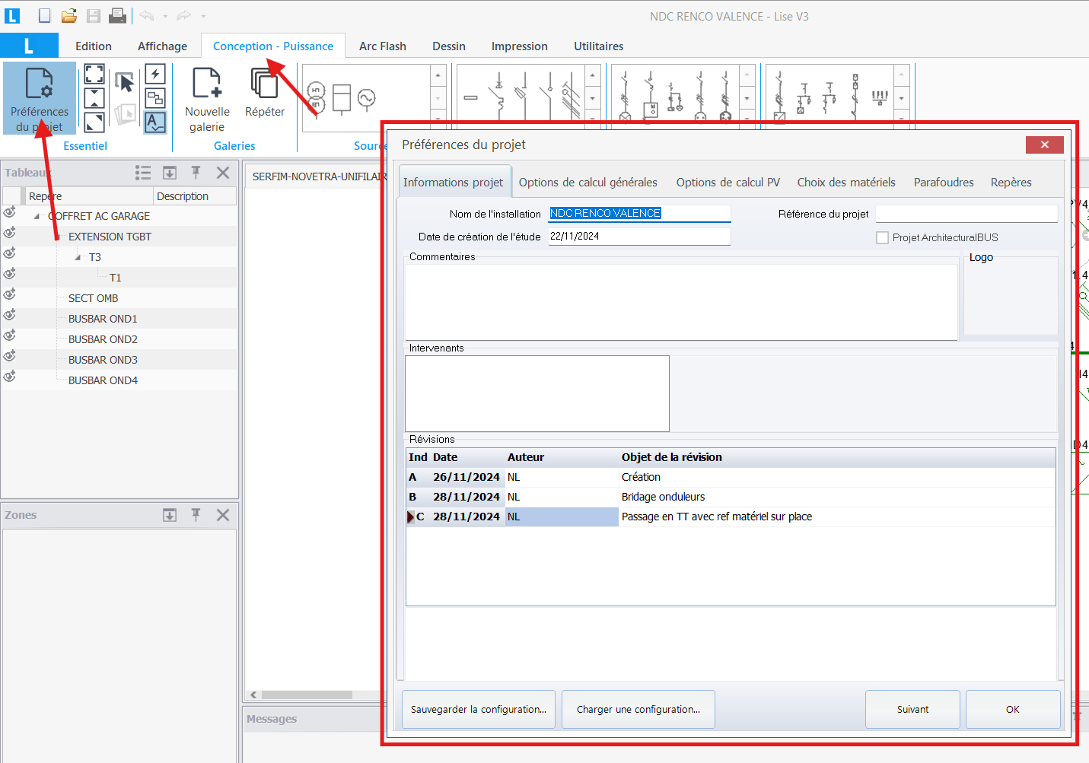Insert the small horizontal bar link symbol
Image resolution: width=1089 pixels, height=763 pixels.
click(x=470, y=97)
